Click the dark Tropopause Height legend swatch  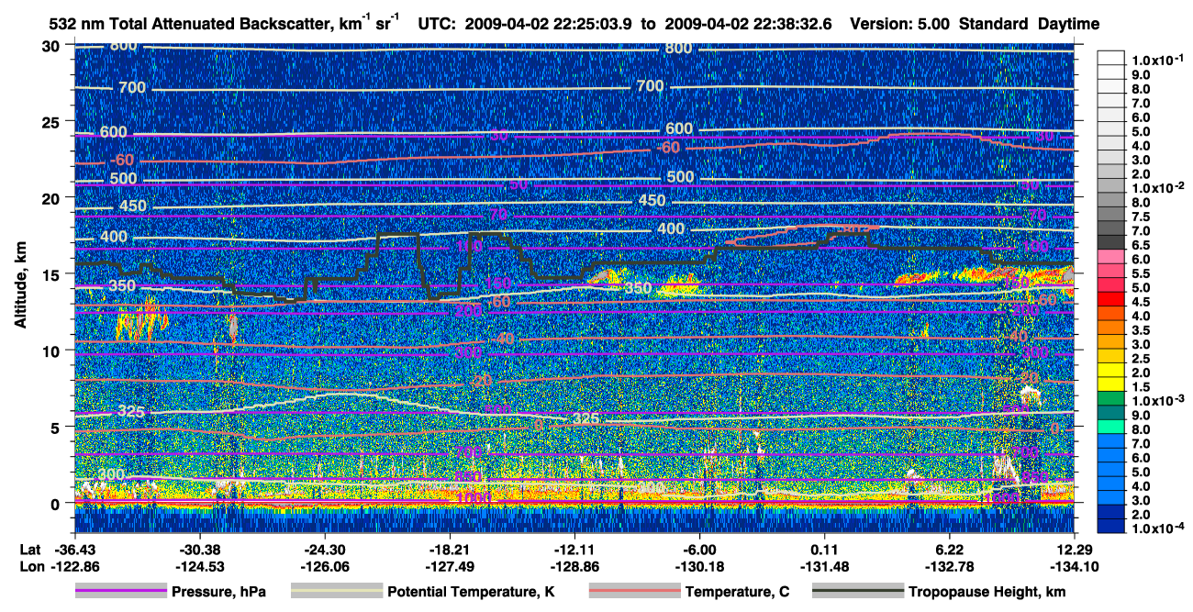[856, 592]
